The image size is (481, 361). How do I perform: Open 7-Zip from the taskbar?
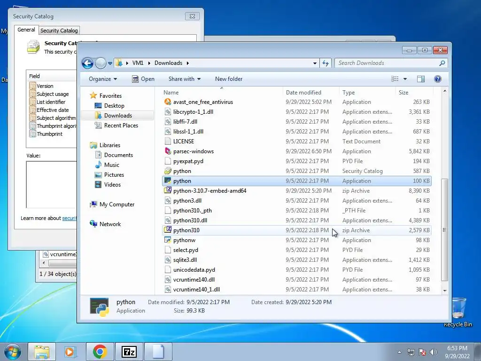tap(129, 352)
